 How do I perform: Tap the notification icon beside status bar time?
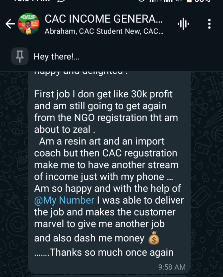(x=61, y=1)
